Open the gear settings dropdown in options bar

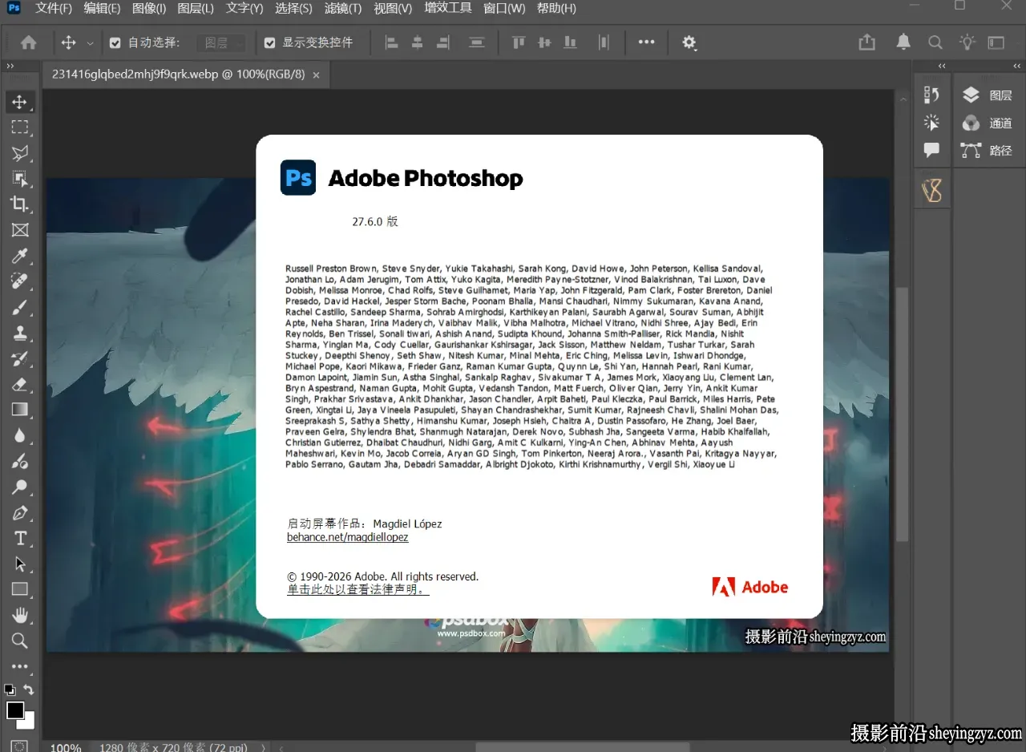[689, 42]
